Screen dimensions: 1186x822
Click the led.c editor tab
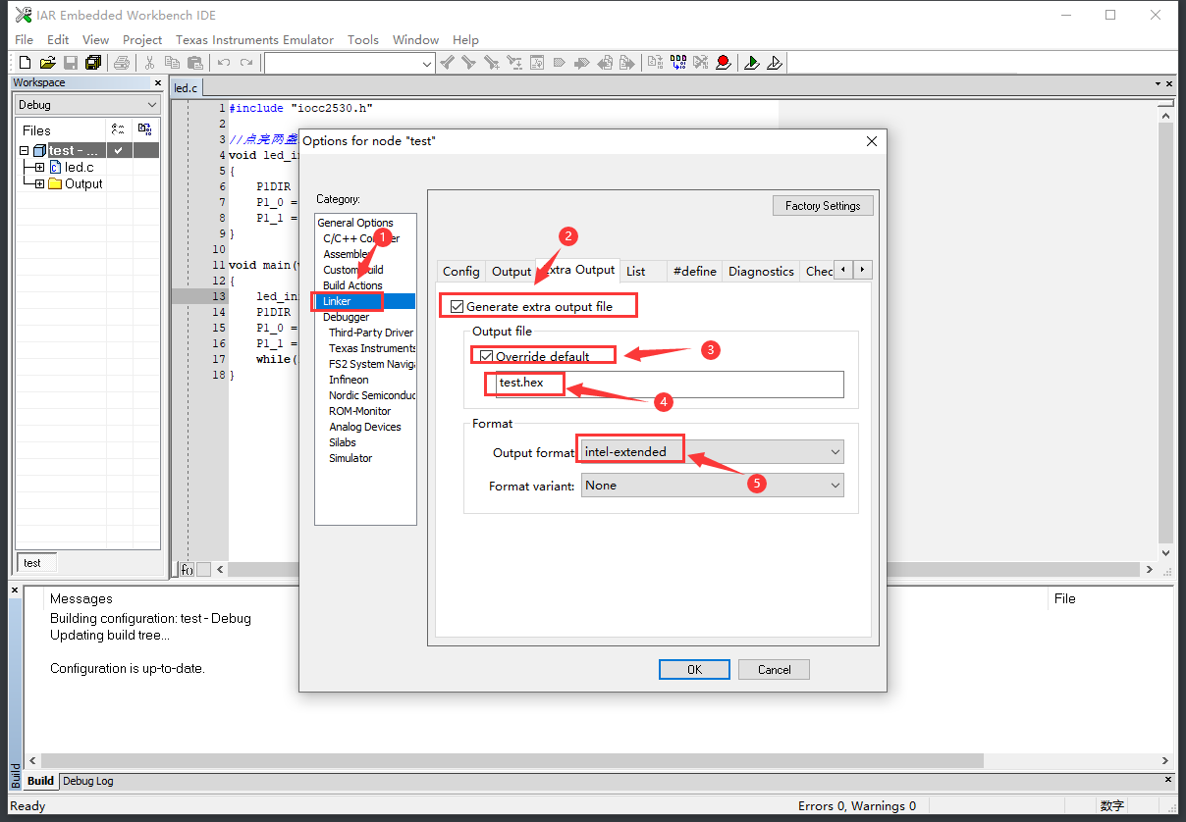click(x=187, y=88)
